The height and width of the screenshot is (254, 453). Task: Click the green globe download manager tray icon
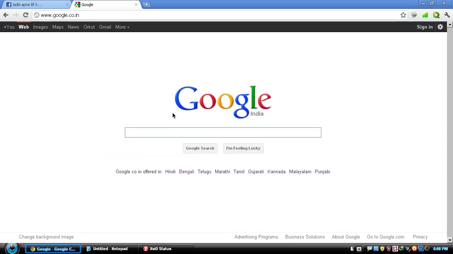pos(401,249)
